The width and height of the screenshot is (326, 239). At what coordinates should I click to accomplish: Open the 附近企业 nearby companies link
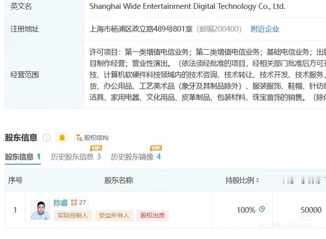(x=265, y=29)
